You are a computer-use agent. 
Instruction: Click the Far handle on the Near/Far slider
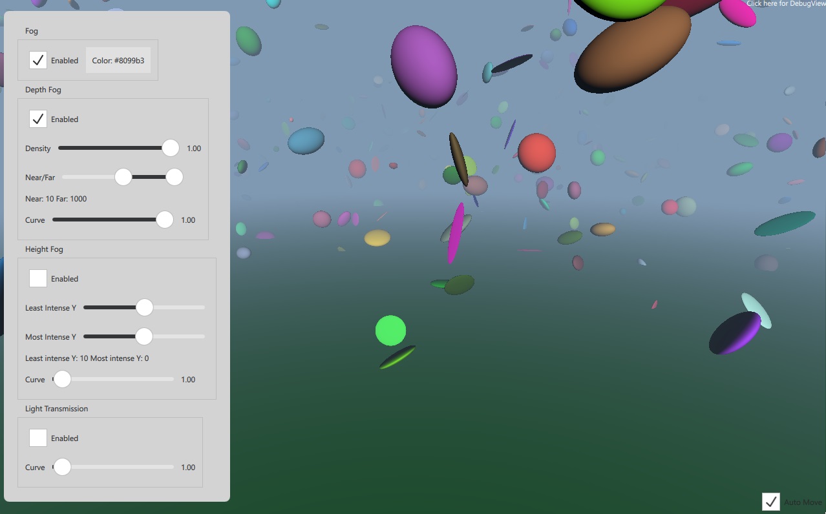(174, 177)
